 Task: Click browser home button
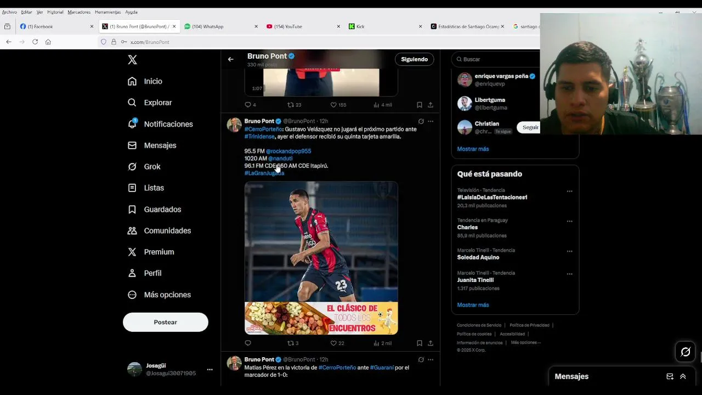[x=48, y=42]
